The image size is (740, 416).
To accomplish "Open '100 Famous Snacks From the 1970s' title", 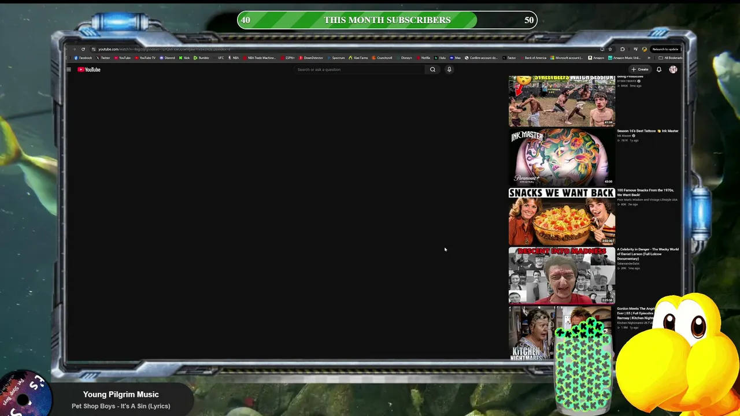I will [x=645, y=192].
